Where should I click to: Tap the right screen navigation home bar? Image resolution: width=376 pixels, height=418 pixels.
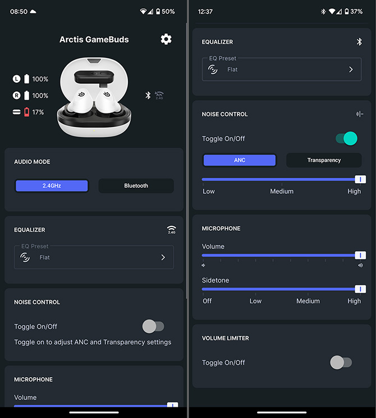(x=282, y=412)
